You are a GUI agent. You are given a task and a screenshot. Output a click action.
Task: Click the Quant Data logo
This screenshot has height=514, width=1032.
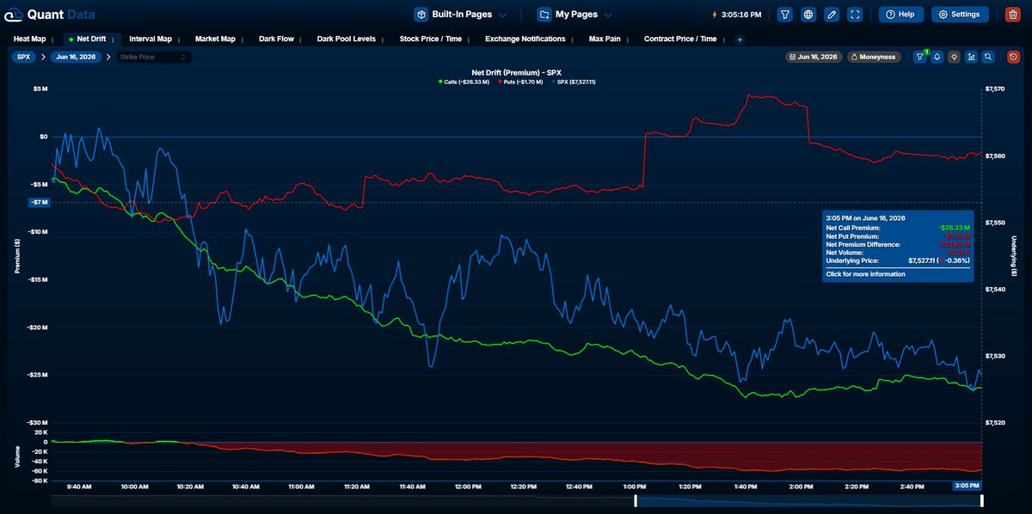[51, 15]
